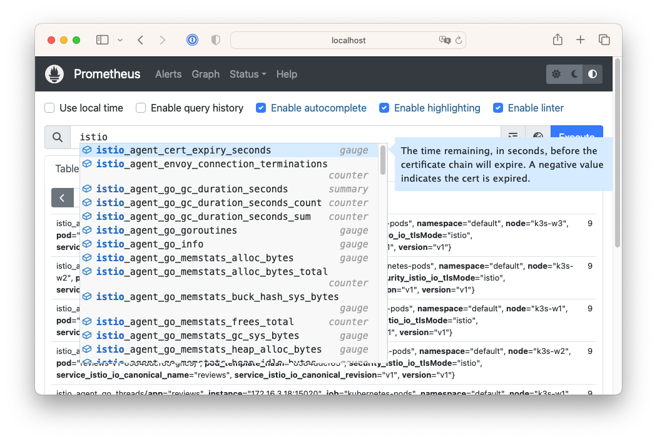Click the left chevron time button
The image size is (657, 441).
62,197
